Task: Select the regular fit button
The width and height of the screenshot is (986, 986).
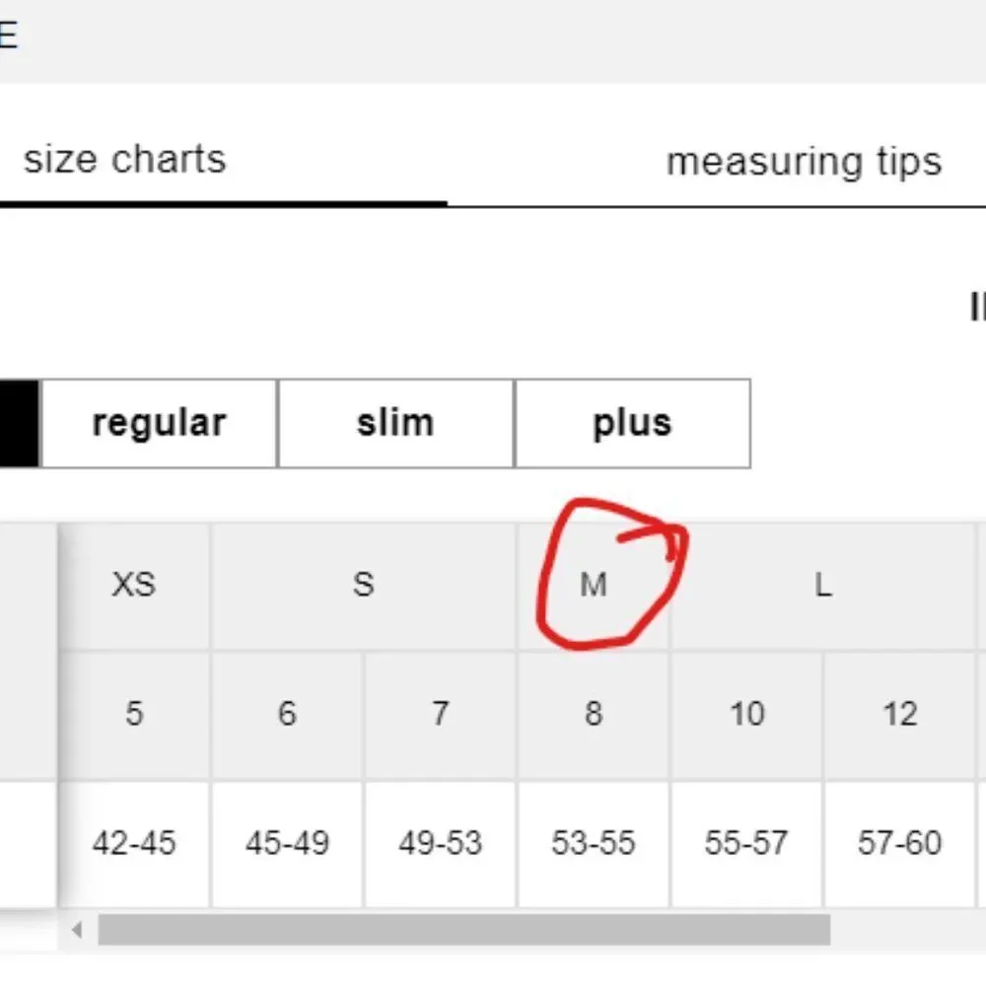Action: pos(159,423)
